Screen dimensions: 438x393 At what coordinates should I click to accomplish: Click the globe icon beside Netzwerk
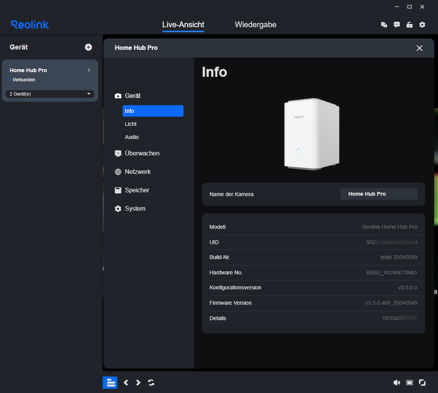118,172
